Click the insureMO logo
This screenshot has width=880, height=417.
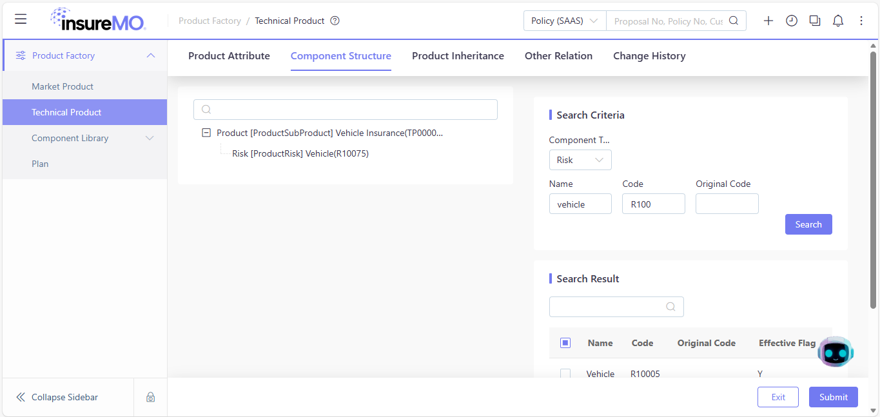(98, 19)
